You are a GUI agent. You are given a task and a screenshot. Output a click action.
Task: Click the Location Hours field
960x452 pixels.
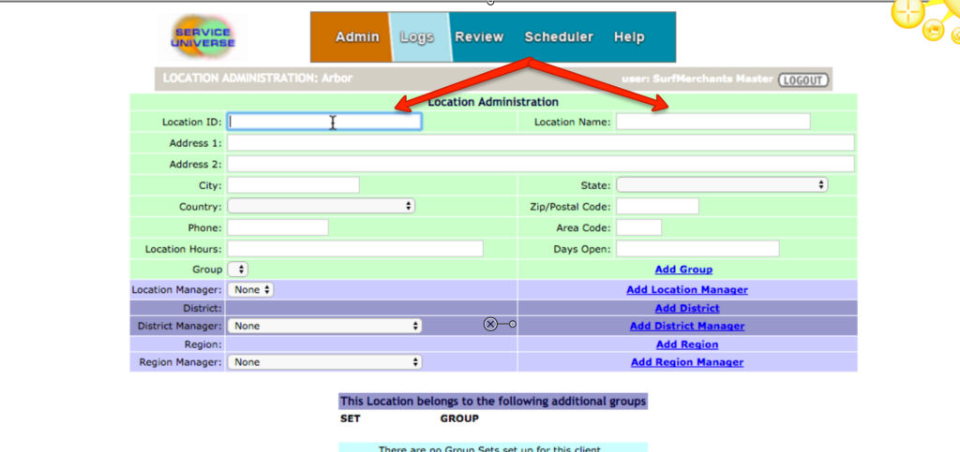tap(355, 249)
